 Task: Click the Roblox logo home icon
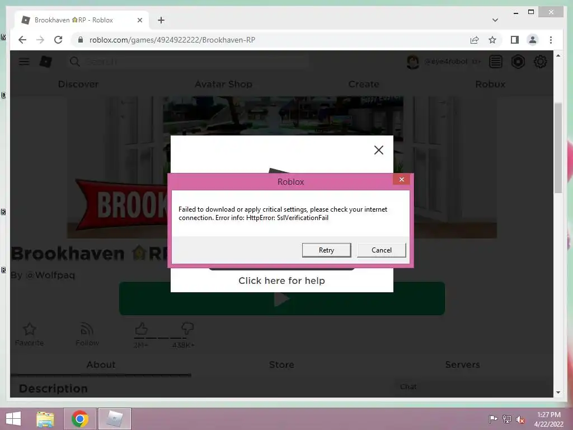click(x=46, y=62)
